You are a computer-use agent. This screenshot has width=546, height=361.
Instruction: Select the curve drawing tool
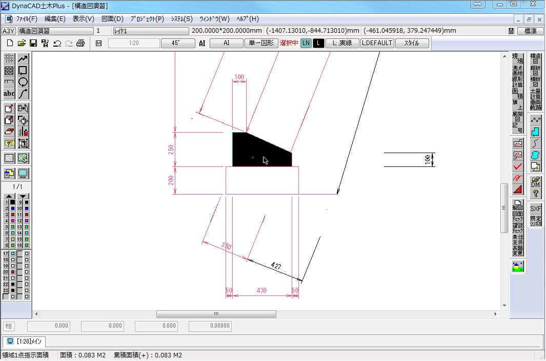tap(23, 94)
